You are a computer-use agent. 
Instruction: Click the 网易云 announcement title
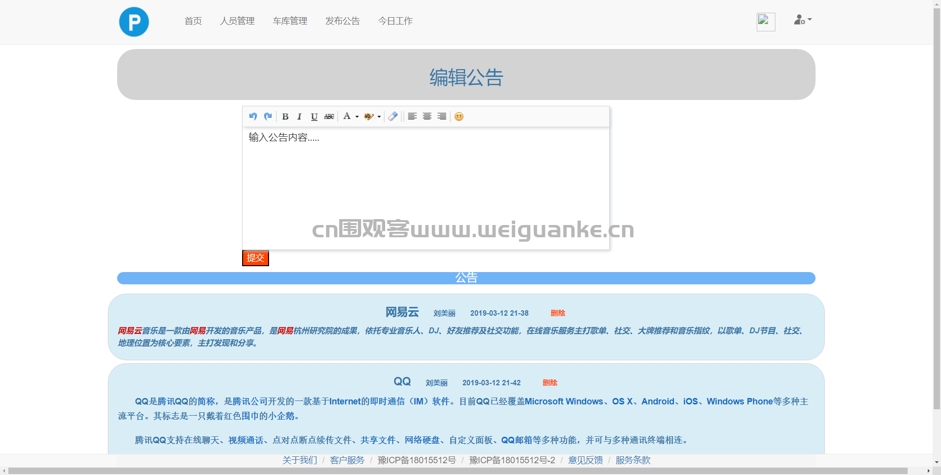[402, 312]
